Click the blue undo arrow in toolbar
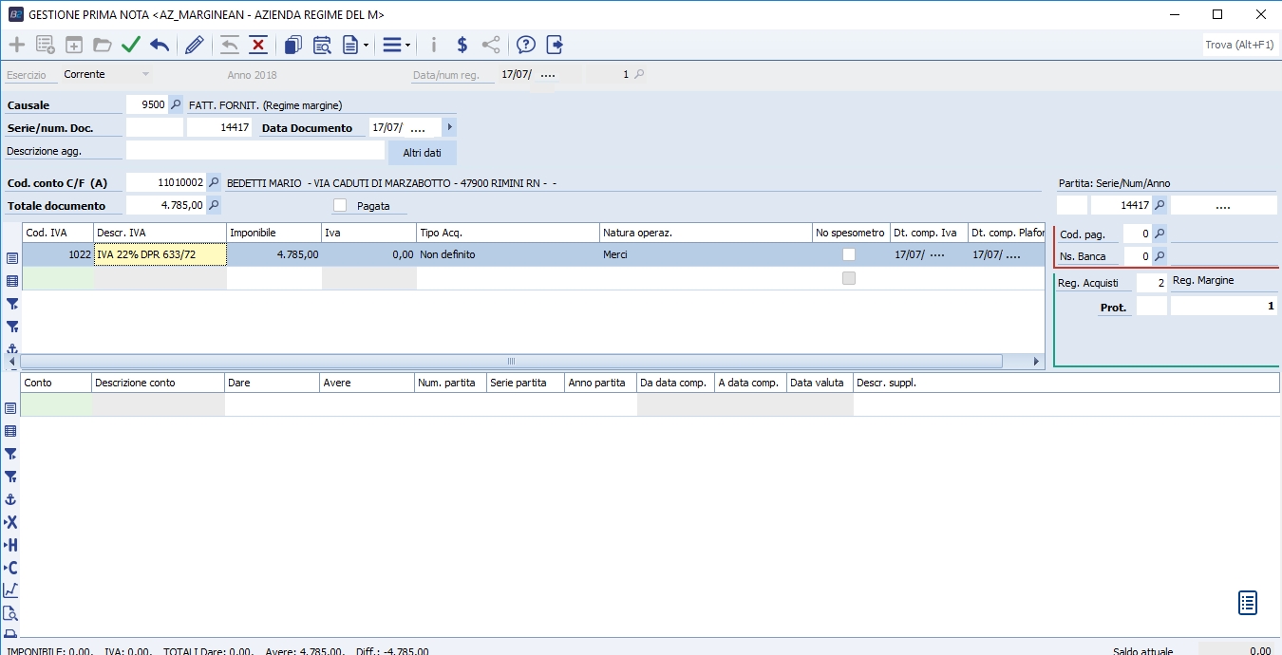Viewport: 1282px width, 655px height. click(160, 45)
